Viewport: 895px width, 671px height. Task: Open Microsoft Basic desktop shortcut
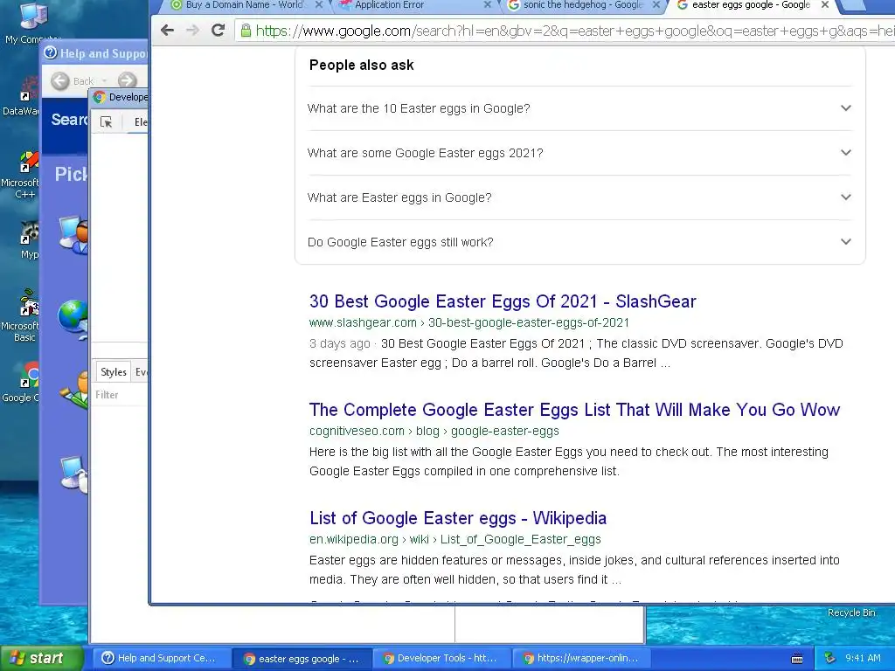(22, 315)
